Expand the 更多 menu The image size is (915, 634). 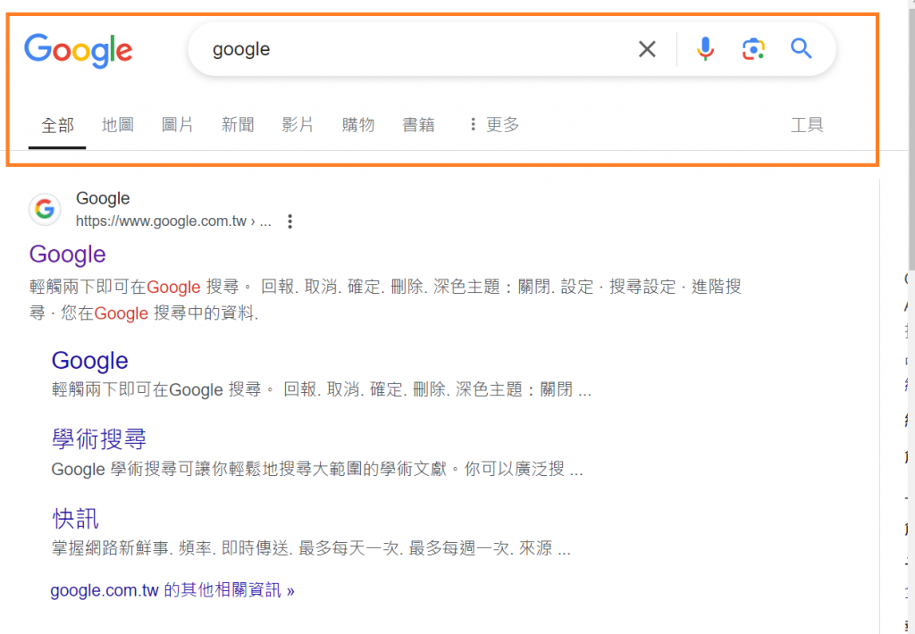[x=494, y=124]
